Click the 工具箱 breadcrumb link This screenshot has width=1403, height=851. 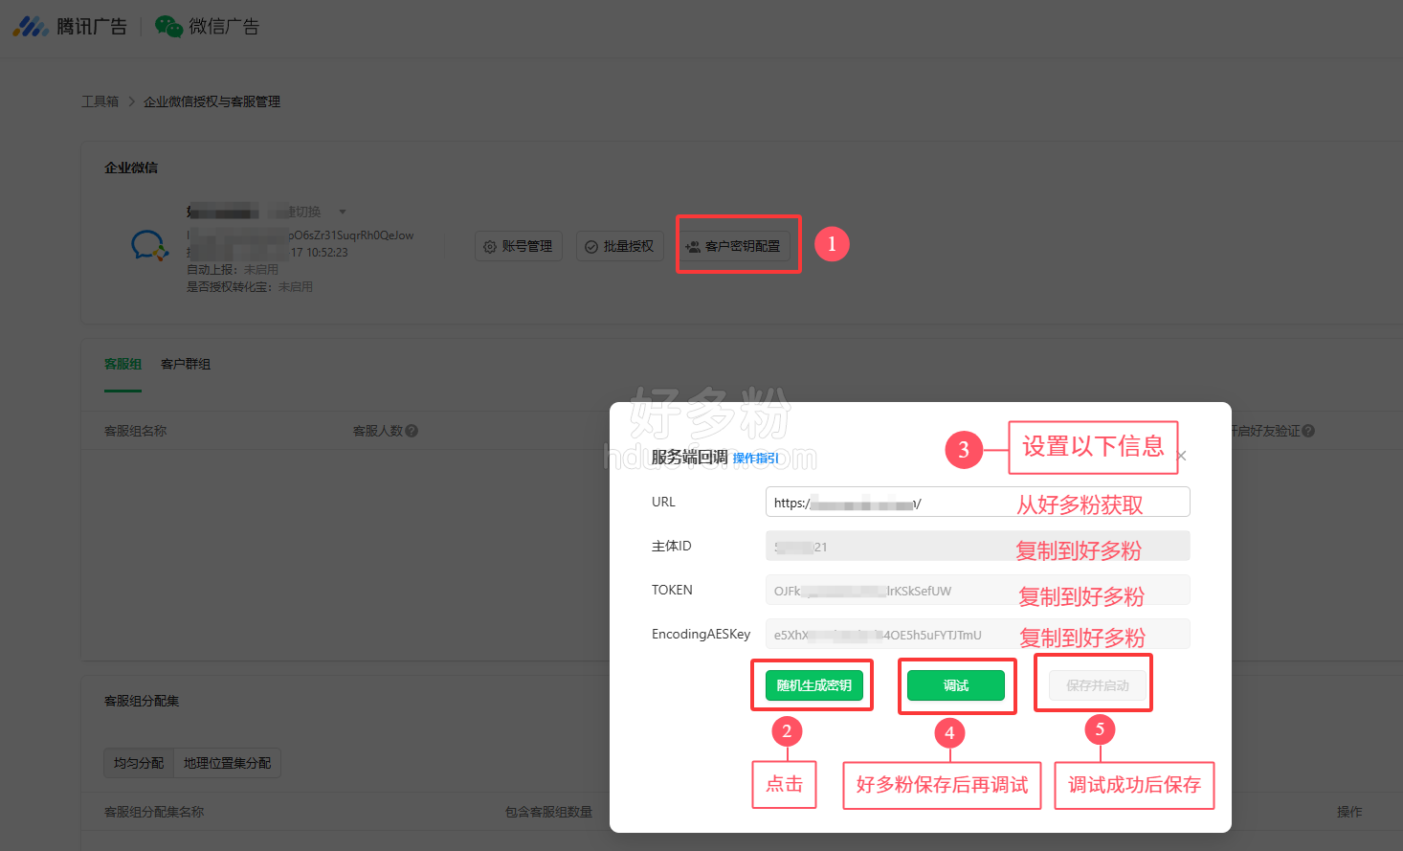[x=100, y=101]
